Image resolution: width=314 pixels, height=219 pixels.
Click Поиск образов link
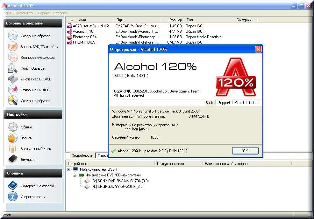click(32, 68)
